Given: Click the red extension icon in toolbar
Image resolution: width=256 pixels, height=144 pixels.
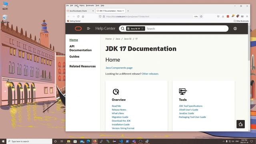Looking at the screenshot, I should [228, 16].
